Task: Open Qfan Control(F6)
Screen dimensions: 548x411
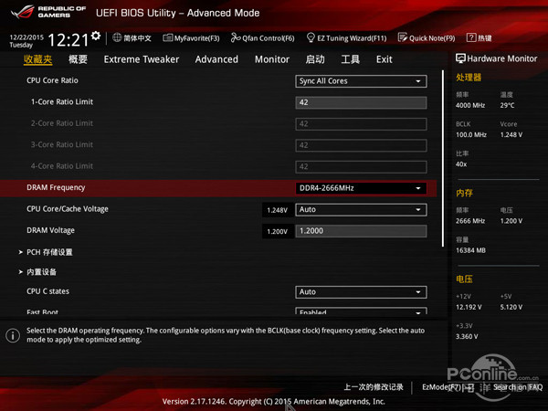Action: click(x=262, y=38)
